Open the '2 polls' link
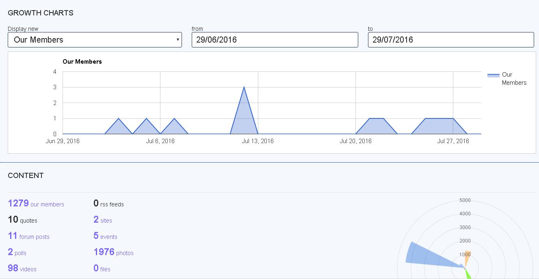 17,252
